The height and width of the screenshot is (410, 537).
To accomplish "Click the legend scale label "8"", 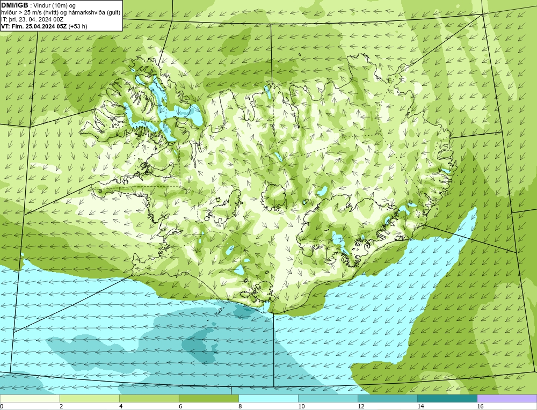I will click(x=240, y=406).
